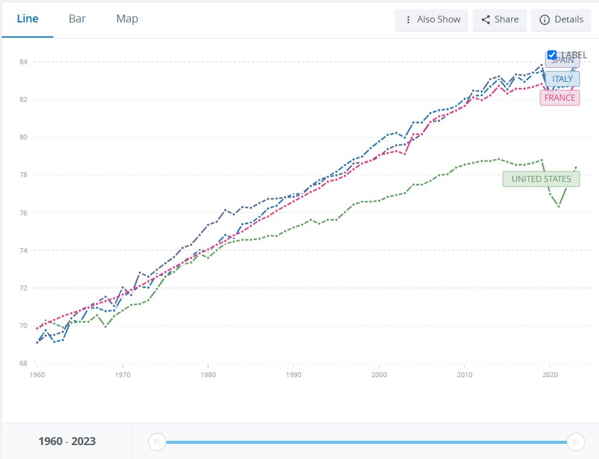599x459 pixels.
Task: Click the UNITED STATES series label
Action: (541, 179)
